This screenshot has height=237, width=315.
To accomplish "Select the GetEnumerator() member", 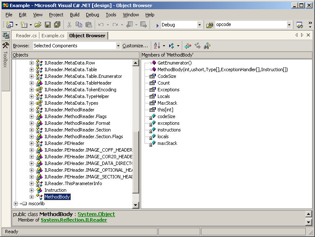I will [174, 63].
